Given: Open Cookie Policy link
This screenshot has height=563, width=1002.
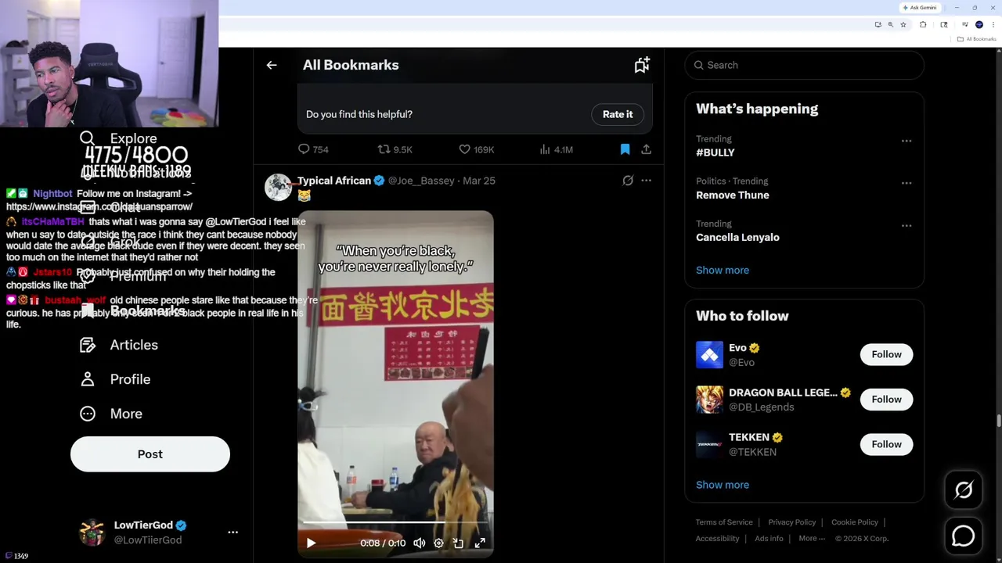Looking at the screenshot, I should click(855, 522).
